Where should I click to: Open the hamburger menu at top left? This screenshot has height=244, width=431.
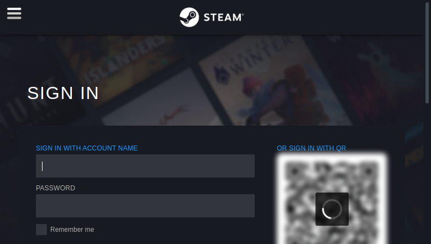(14, 13)
